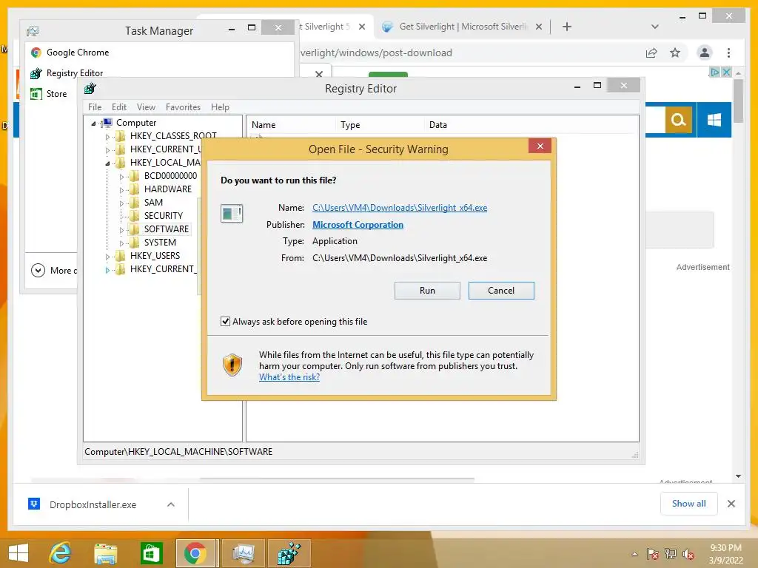
Task: Open DropboxInstaller.exe download item
Action: pos(93,504)
